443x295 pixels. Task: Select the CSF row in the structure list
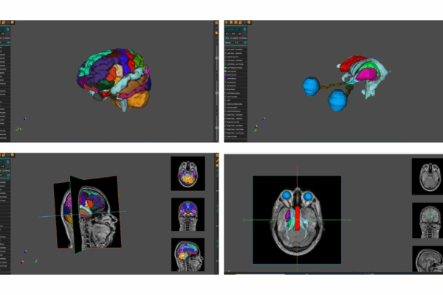(x=236, y=100)
